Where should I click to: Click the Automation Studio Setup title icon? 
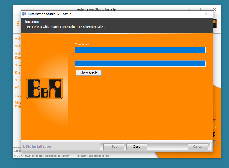click(24, 14)
